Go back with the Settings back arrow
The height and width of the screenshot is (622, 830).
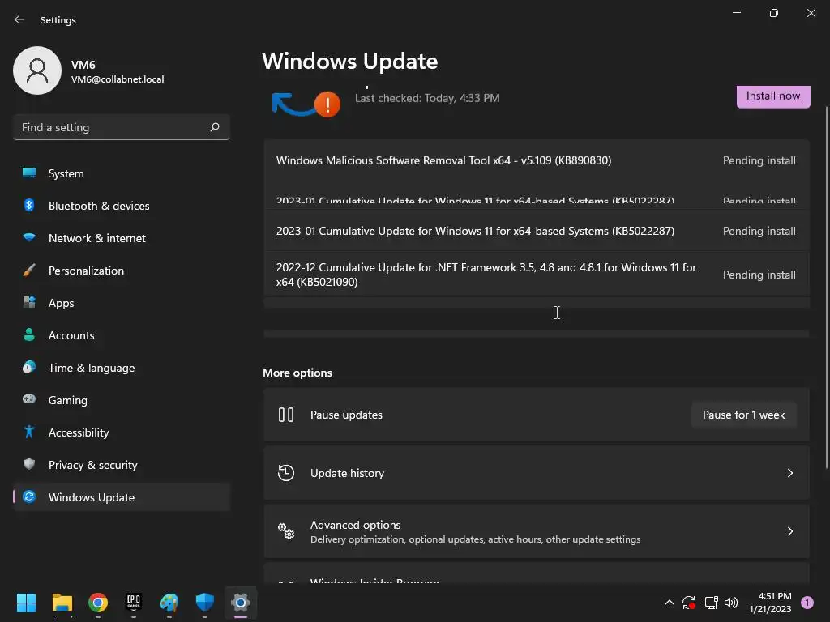pyautogui.click(x=19, y=19)
